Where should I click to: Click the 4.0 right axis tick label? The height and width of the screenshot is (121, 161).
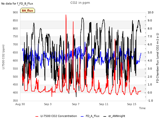pyautogui.click(x=150, y=60)
